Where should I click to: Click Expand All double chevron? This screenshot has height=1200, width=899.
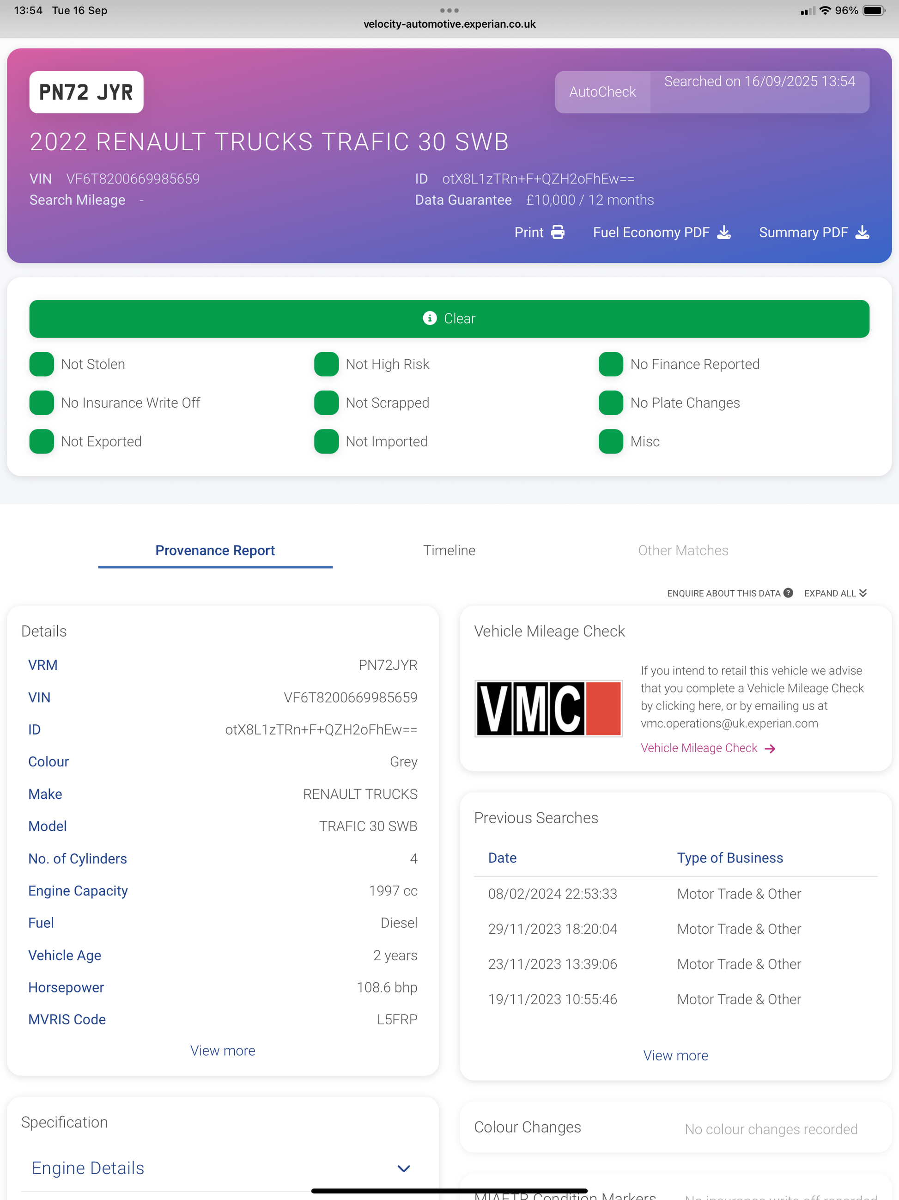coord(863,593)
